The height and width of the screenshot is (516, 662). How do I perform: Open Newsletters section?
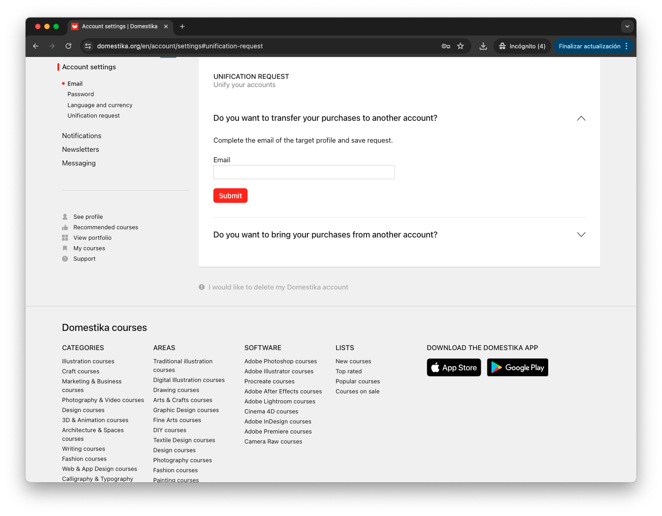(80, 150)
